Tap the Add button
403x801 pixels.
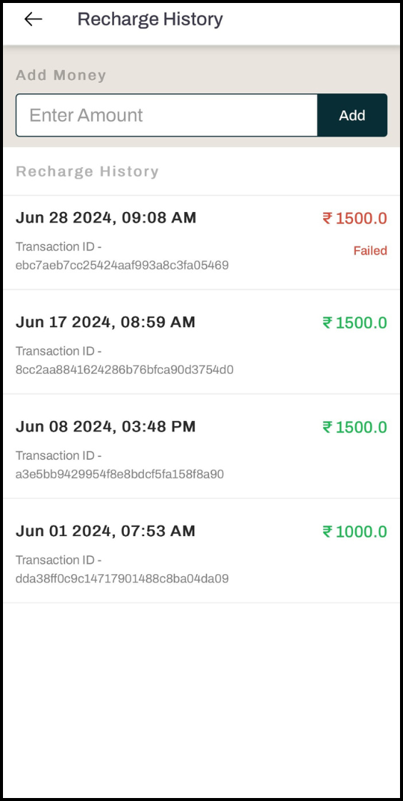point(352,115)
